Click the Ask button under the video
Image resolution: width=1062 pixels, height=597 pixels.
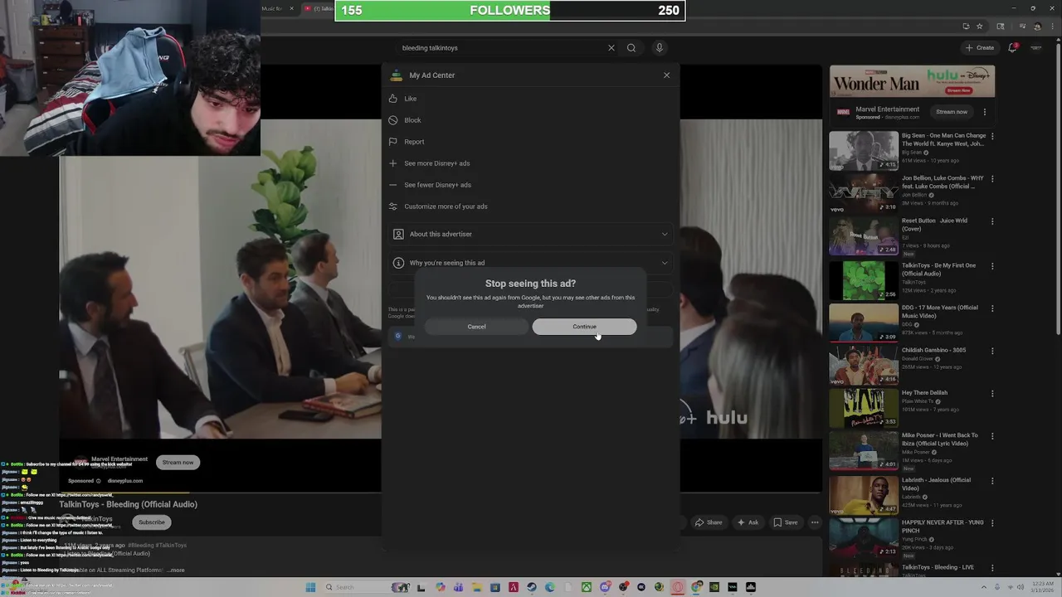coord(748,522)
